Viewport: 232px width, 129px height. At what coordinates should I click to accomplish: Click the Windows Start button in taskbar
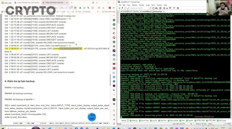click(x=3, y=128)
